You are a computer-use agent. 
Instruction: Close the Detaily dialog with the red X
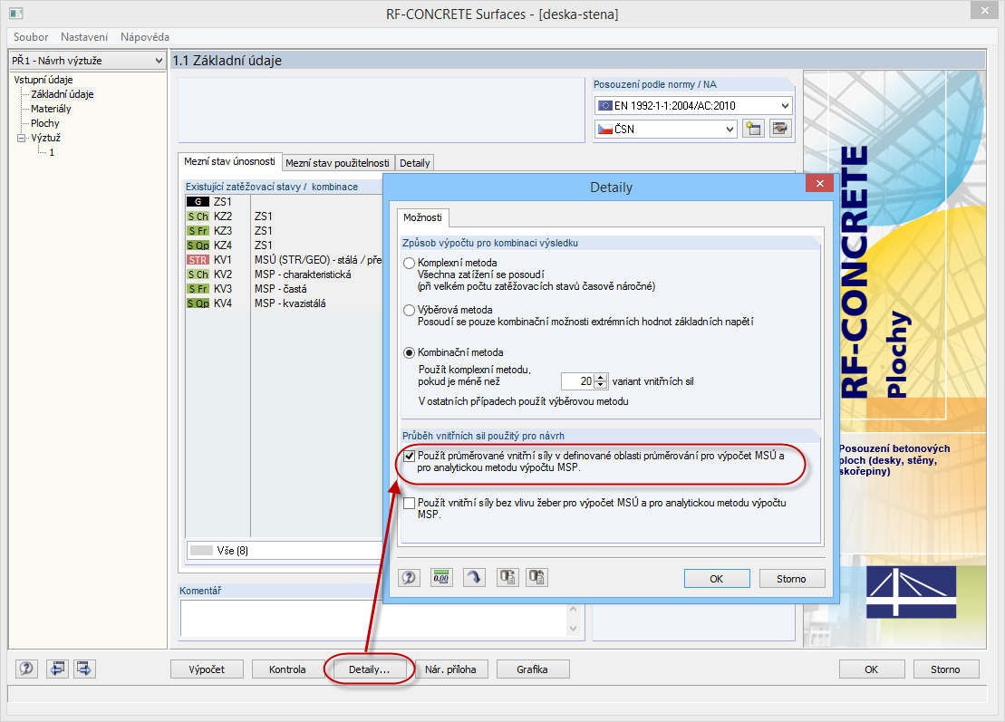tap(820, 184)
